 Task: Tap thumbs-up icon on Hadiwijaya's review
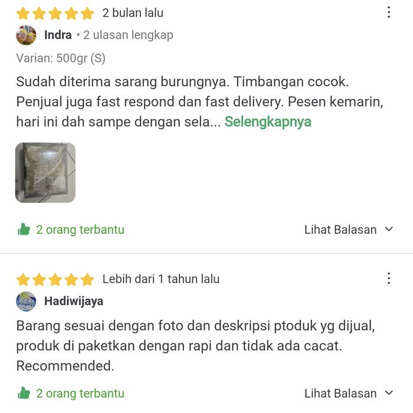(x=24, y=393)
